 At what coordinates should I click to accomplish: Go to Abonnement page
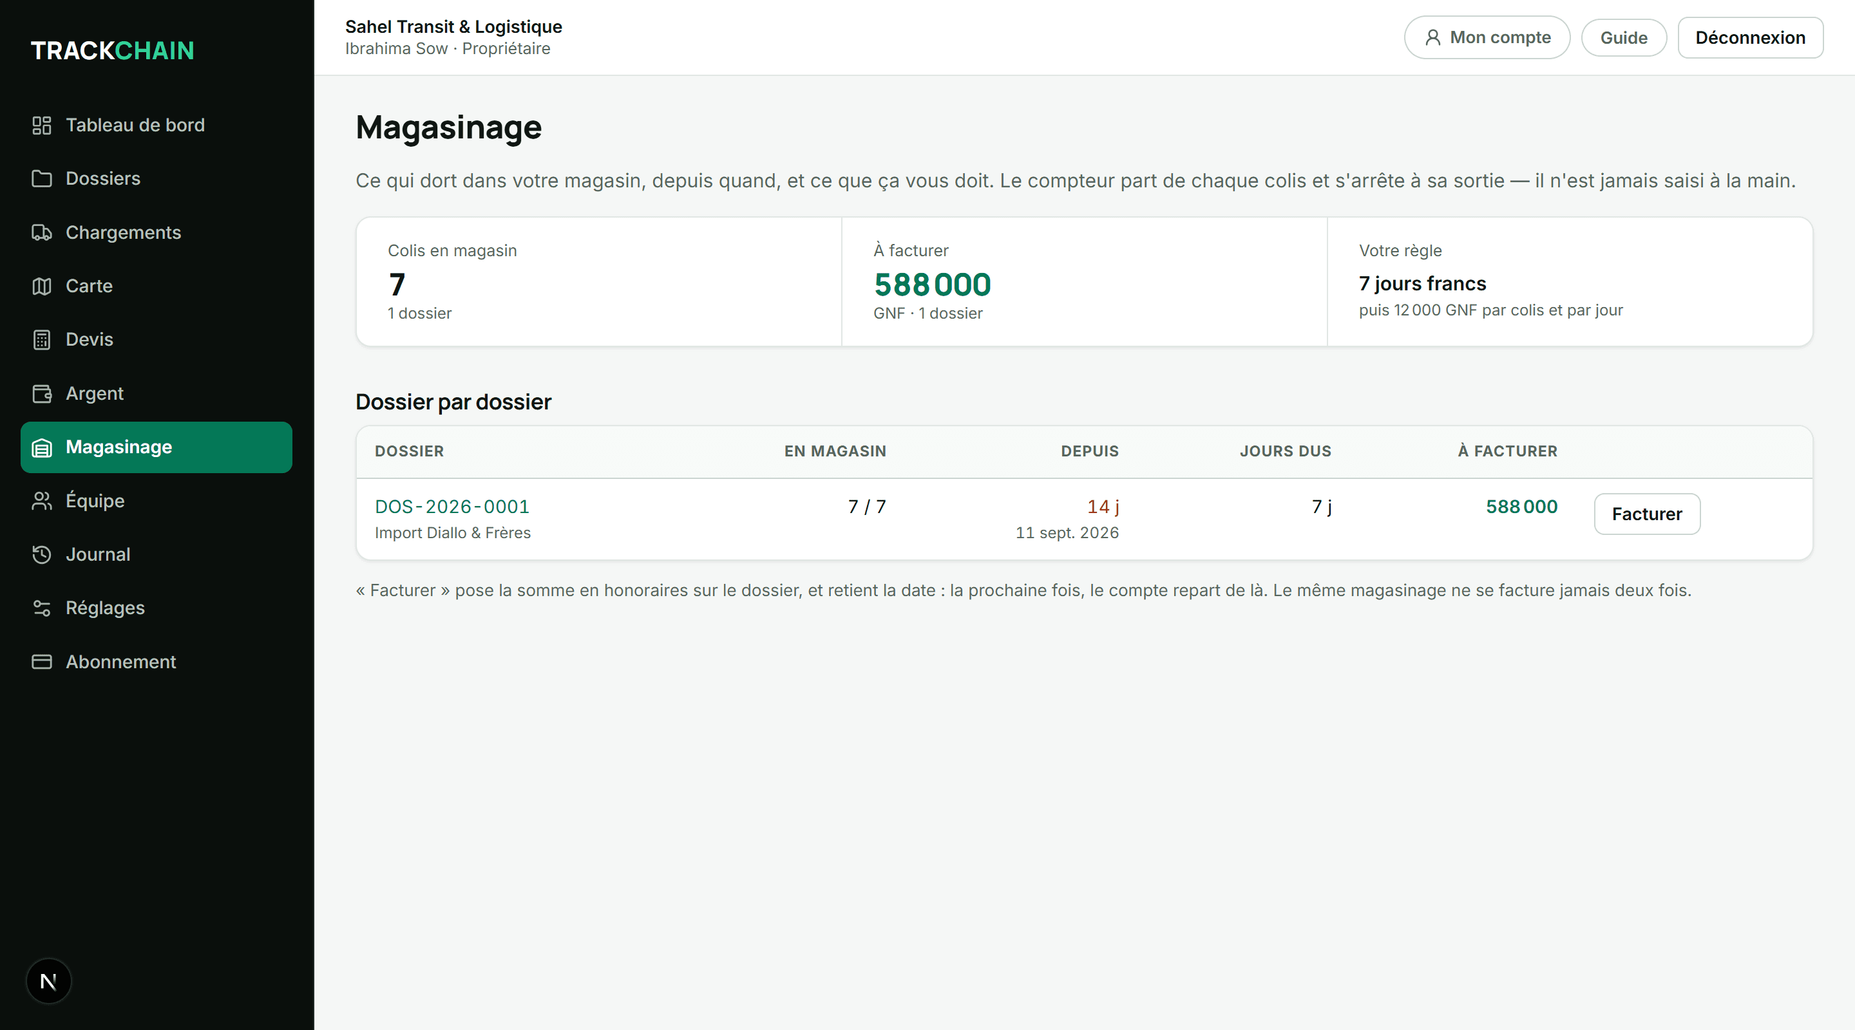coord(157,662)
